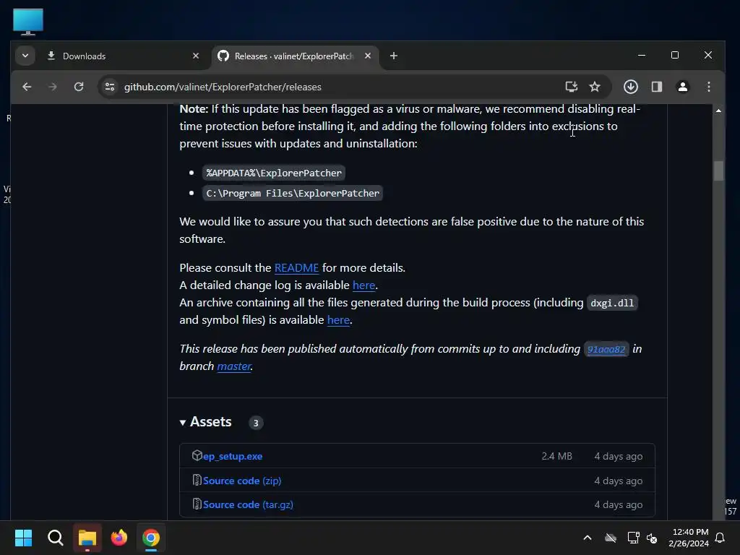Image resolution: width=740 pixels, height=555 pixels.
Task: Download Source code (tar.gz)
Action: pyautogui.click(x=249, y=505)
